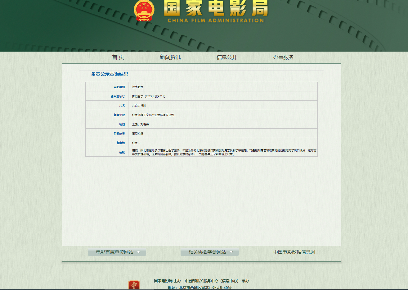Click the 影剧备字（2022）第471号 value
Viewport: 408px width, 290px height.
click(149, 96)
